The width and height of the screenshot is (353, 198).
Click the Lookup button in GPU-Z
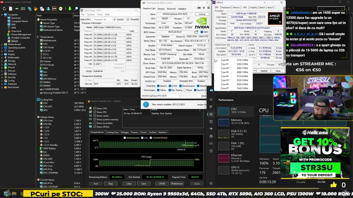(x=202, y=14)
